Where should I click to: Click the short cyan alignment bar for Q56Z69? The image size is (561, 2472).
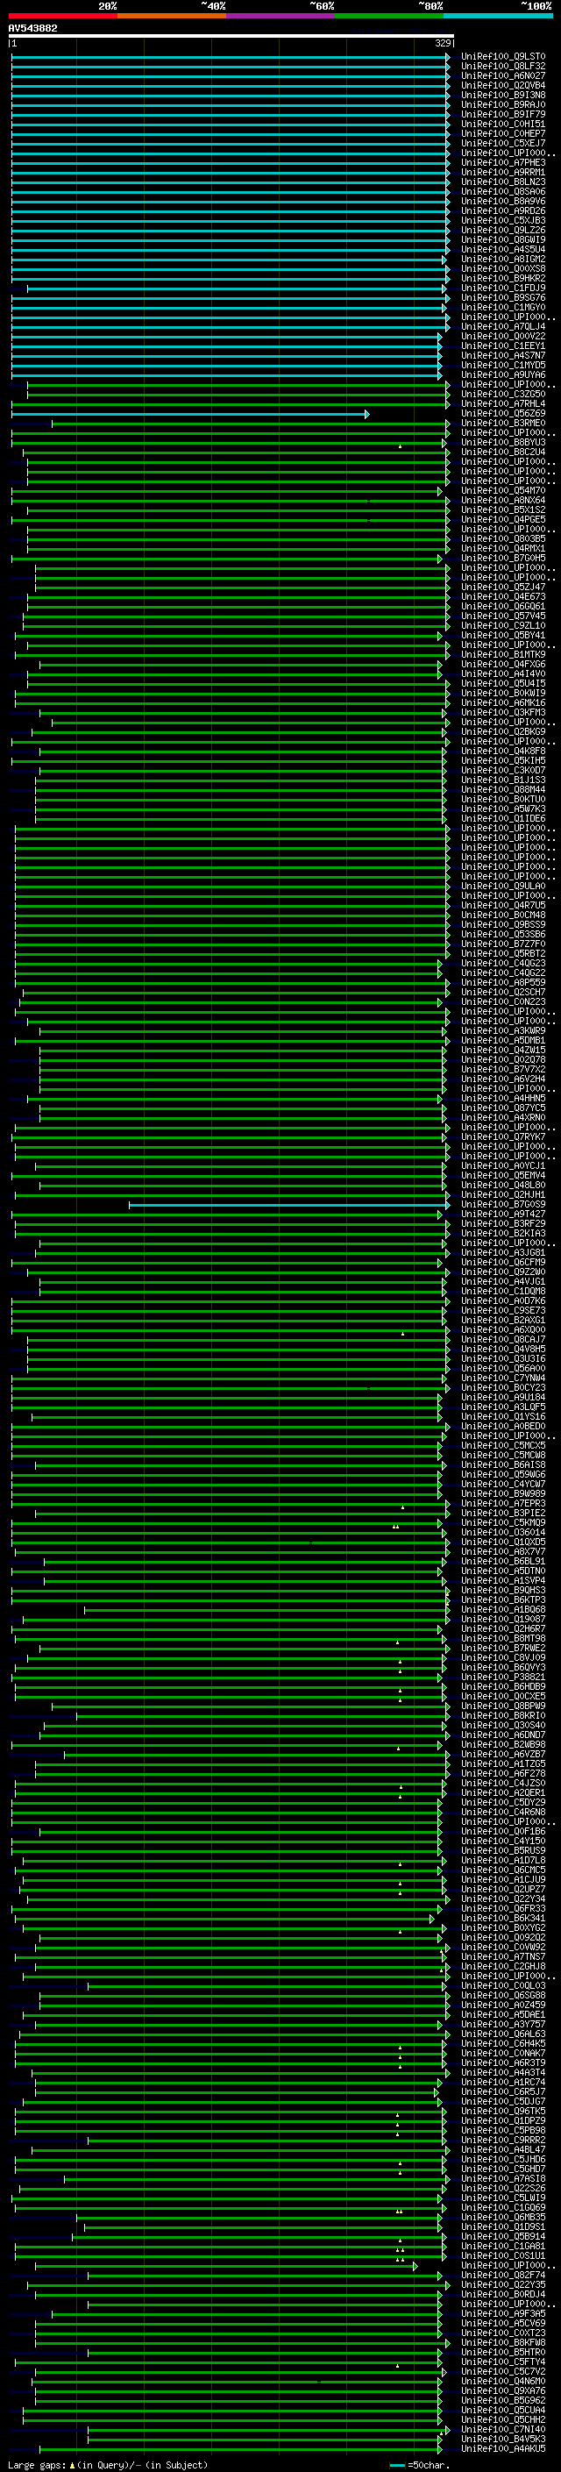pos(190,414)
